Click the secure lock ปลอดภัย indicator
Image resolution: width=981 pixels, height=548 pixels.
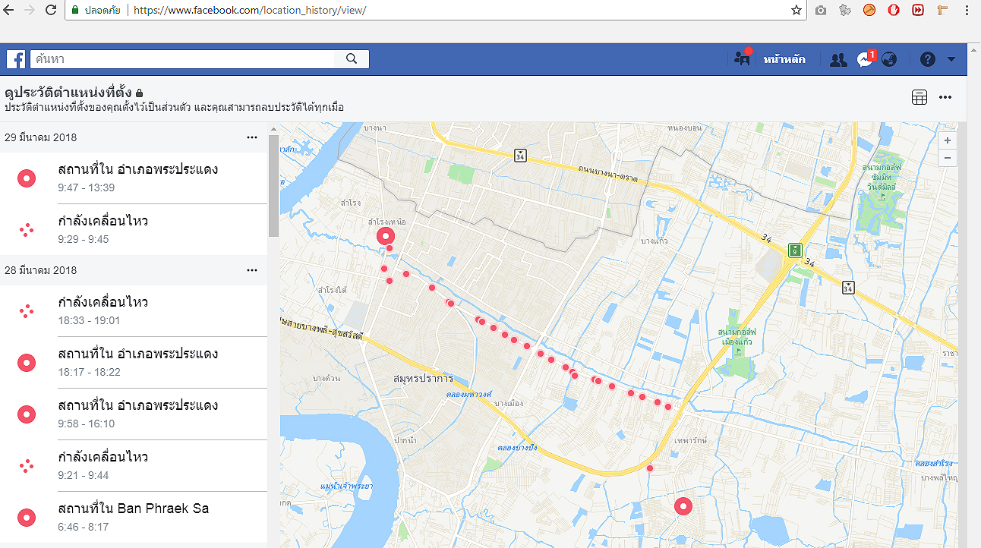(95, 11)
